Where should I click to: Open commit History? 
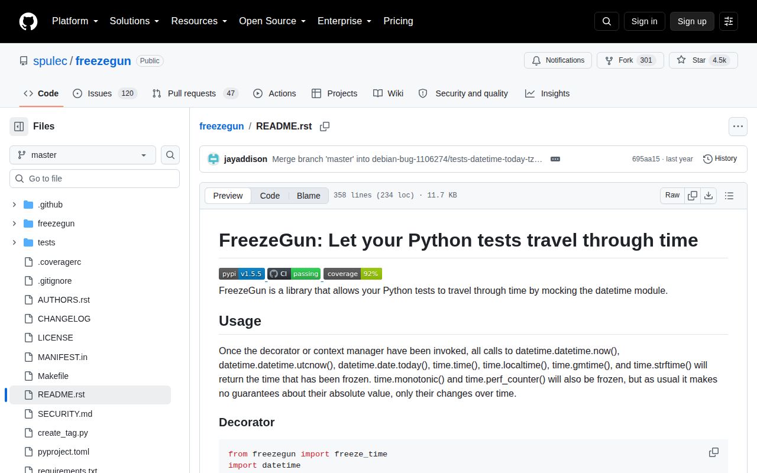pos(720,159)
